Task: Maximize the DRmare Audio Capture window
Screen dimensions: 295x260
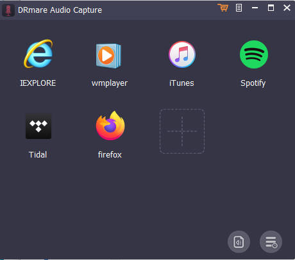Action: click(x=271, y=8)
